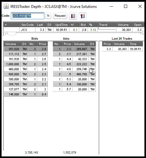
Task: Click the quote Bid column header
Action: 84,25
